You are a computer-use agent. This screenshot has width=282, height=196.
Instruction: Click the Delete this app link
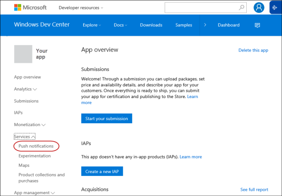pos(253,50)
